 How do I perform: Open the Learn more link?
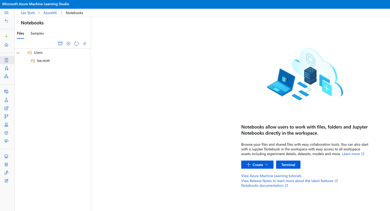point(353,154)
